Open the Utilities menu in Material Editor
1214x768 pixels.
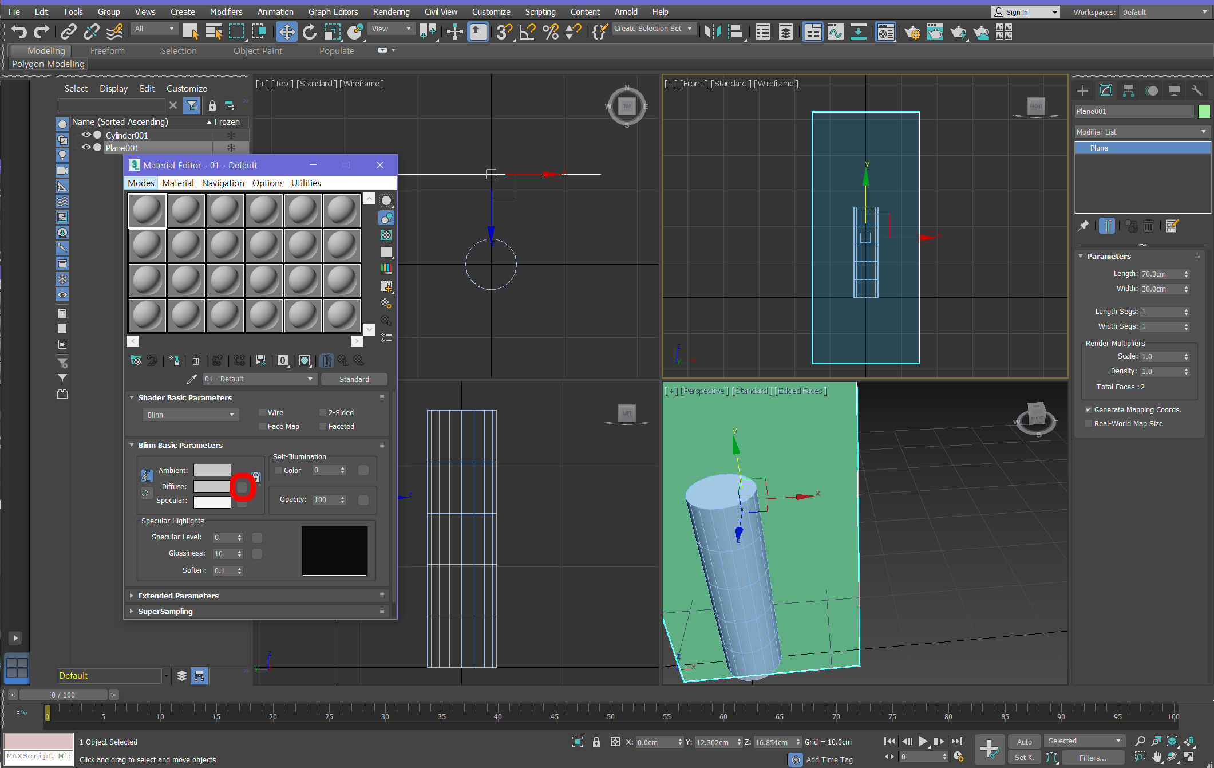pos(306,183)
